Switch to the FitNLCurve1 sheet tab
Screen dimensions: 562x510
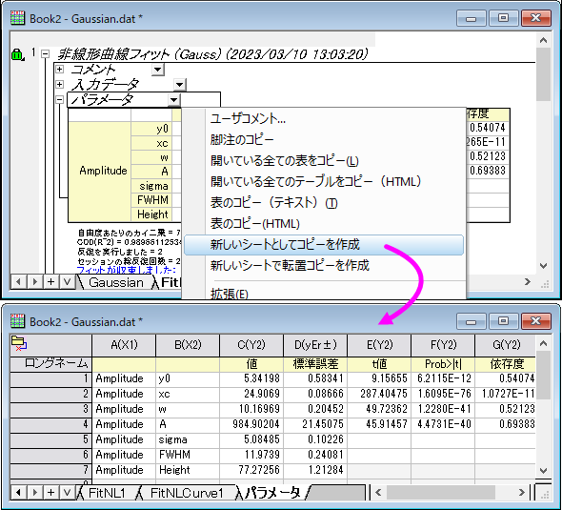pyautogui.click(x=187, y=493)
